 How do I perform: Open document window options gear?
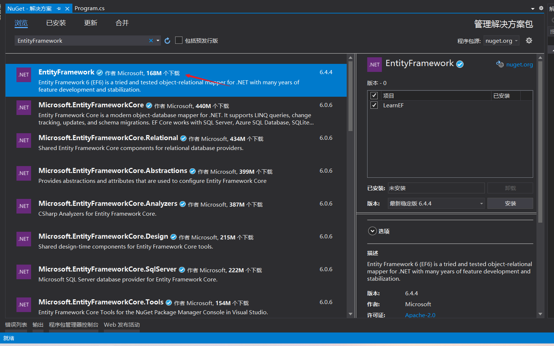coord(541,8)
